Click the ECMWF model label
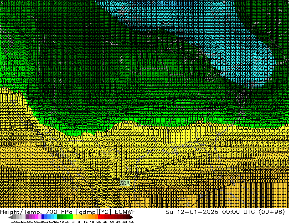The image size is (289, 223). click(125, 212)
